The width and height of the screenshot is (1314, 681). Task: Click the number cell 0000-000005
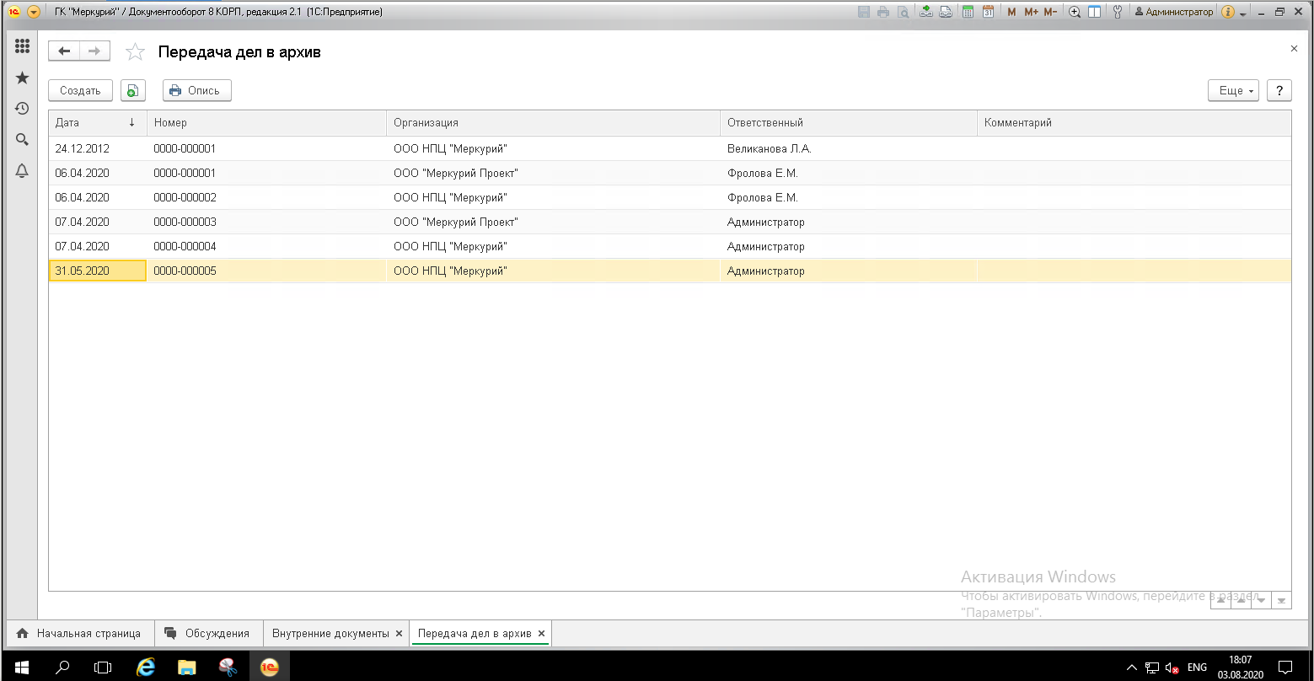click(266, 271)
